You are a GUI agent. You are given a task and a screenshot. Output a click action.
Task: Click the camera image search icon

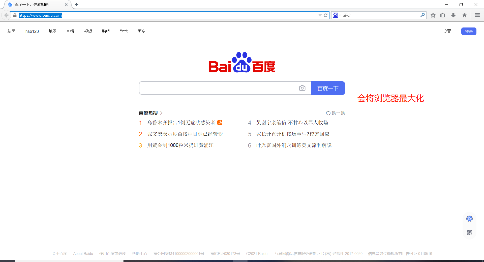click(302, 88)
